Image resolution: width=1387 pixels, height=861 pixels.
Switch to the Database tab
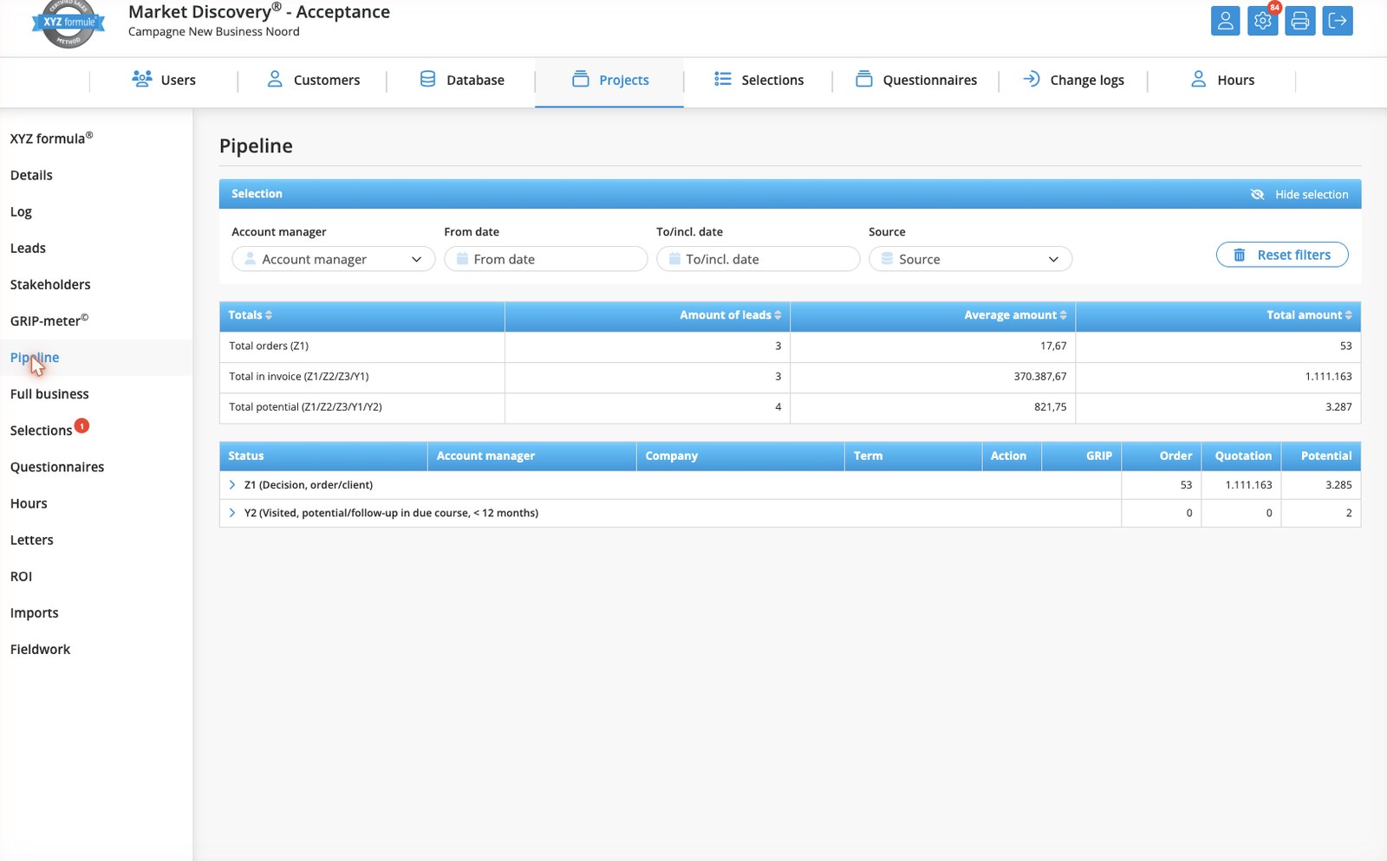click(462, 80)
